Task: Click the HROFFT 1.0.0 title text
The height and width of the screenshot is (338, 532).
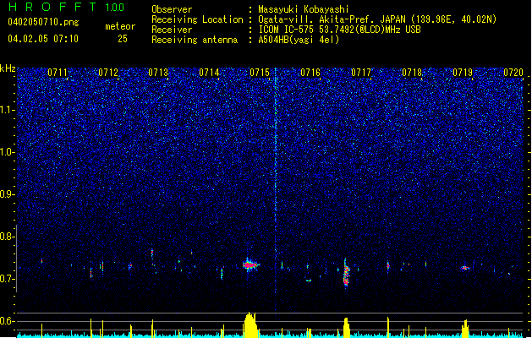Action: click(66, 7)
